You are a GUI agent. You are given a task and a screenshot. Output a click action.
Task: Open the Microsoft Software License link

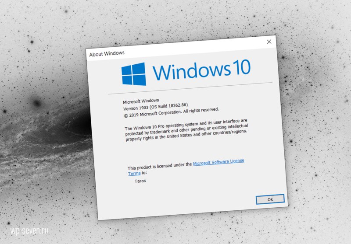pos(218,162)
